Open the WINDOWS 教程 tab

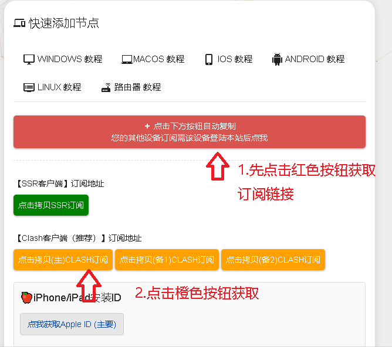tap(63, 59)
